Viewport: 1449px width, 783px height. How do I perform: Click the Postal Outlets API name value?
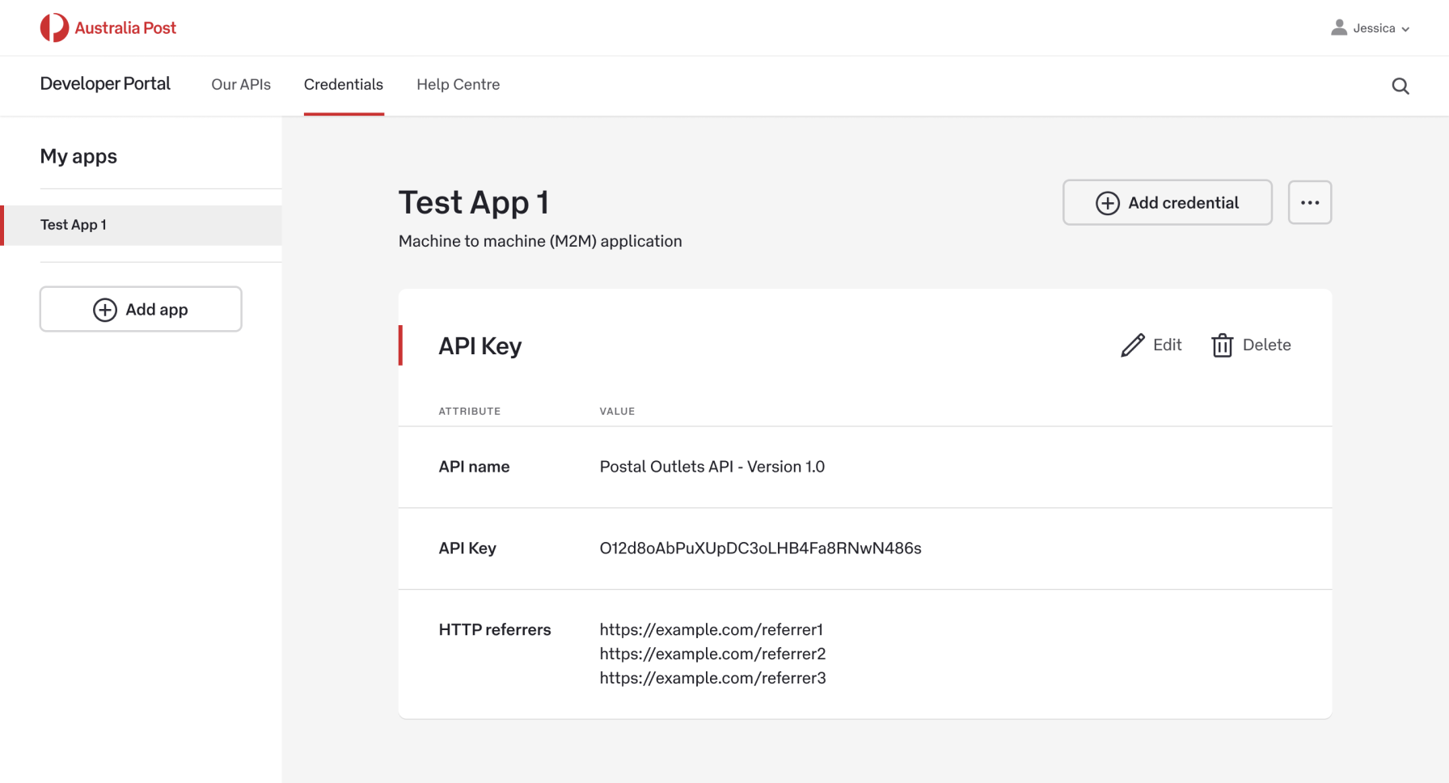(712, 467)
